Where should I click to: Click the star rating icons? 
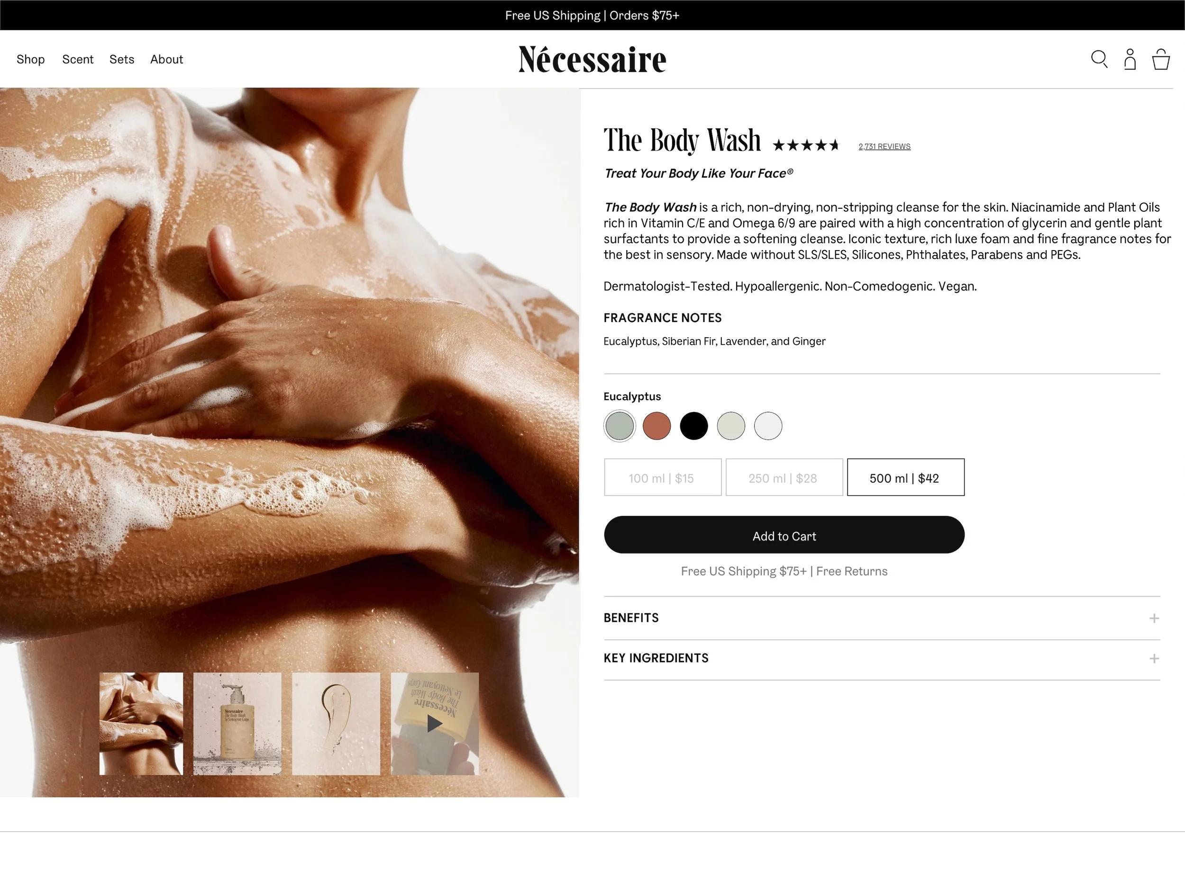[805, 145]
